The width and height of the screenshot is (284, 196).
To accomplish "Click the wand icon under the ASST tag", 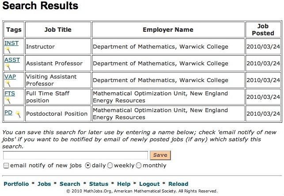I will point(8,67).
